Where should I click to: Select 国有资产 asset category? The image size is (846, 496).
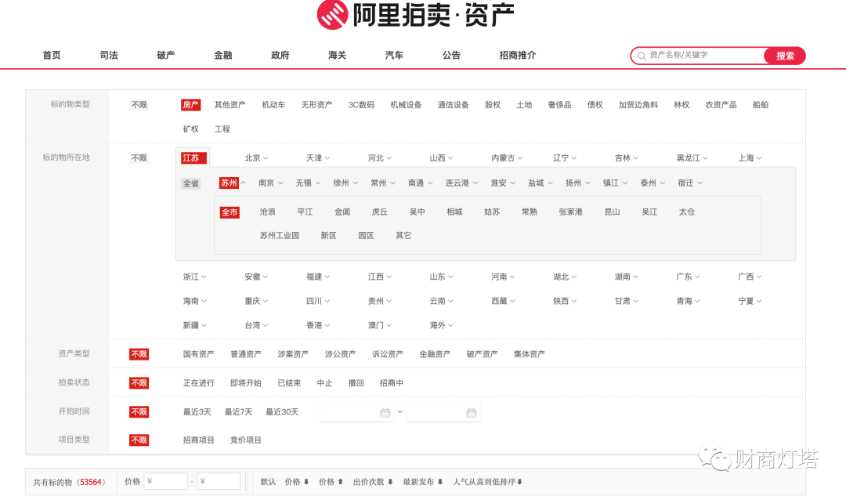(198, 354)
